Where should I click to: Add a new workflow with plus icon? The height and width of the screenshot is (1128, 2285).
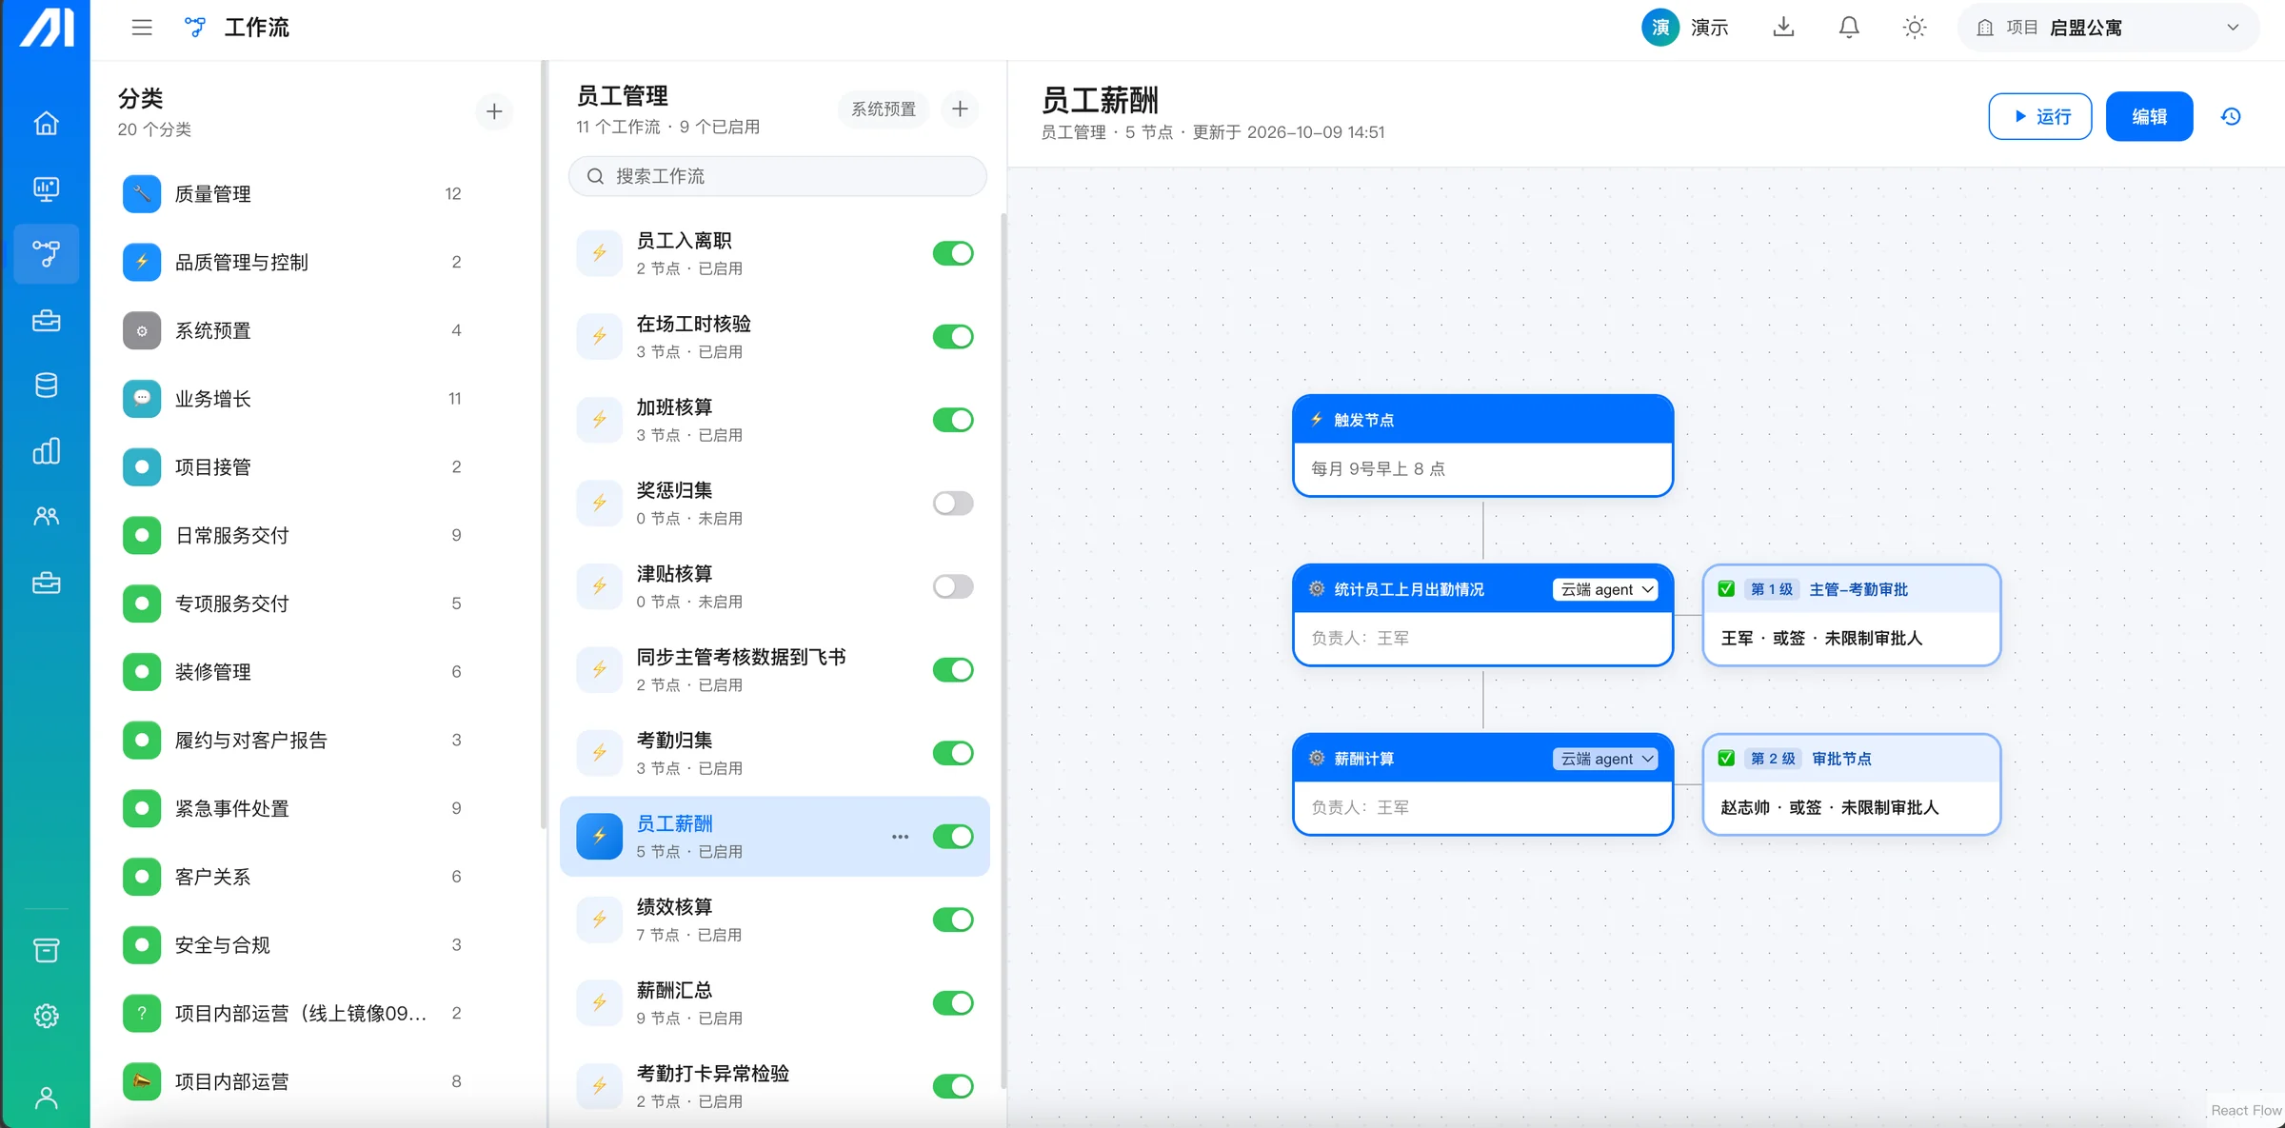pos(960,109)
